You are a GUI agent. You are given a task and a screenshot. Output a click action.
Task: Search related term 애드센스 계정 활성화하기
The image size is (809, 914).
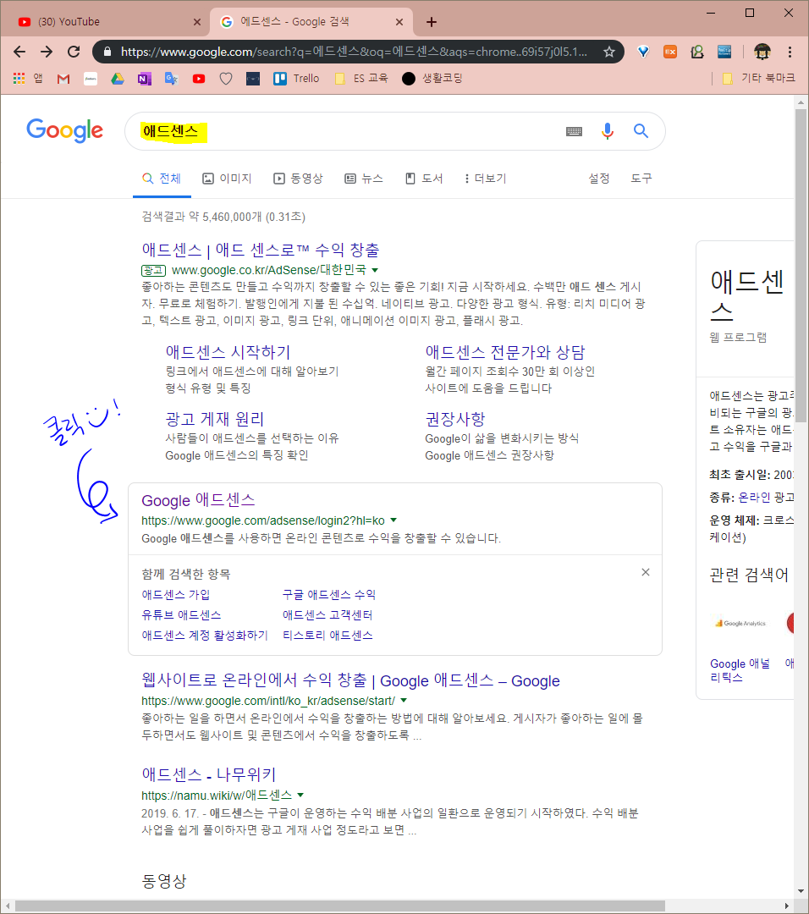click(205, 636)
